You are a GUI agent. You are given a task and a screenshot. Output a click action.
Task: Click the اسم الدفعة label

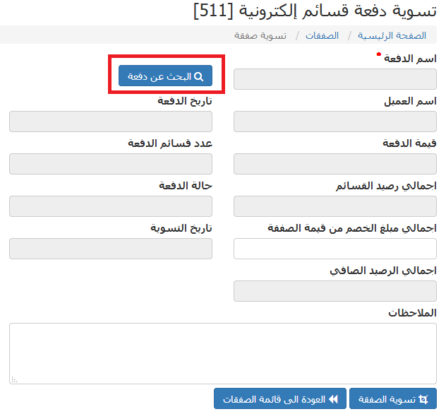pyautogui.click(x=410, y=59)
